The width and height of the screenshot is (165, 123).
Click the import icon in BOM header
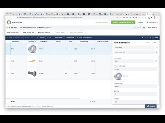135,28
